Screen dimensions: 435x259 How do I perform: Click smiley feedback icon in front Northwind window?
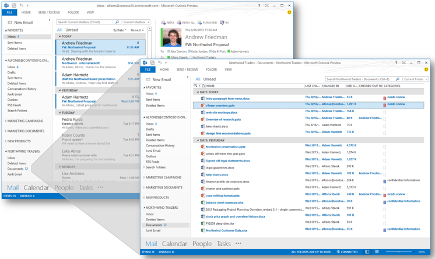(x=426, y=69)
